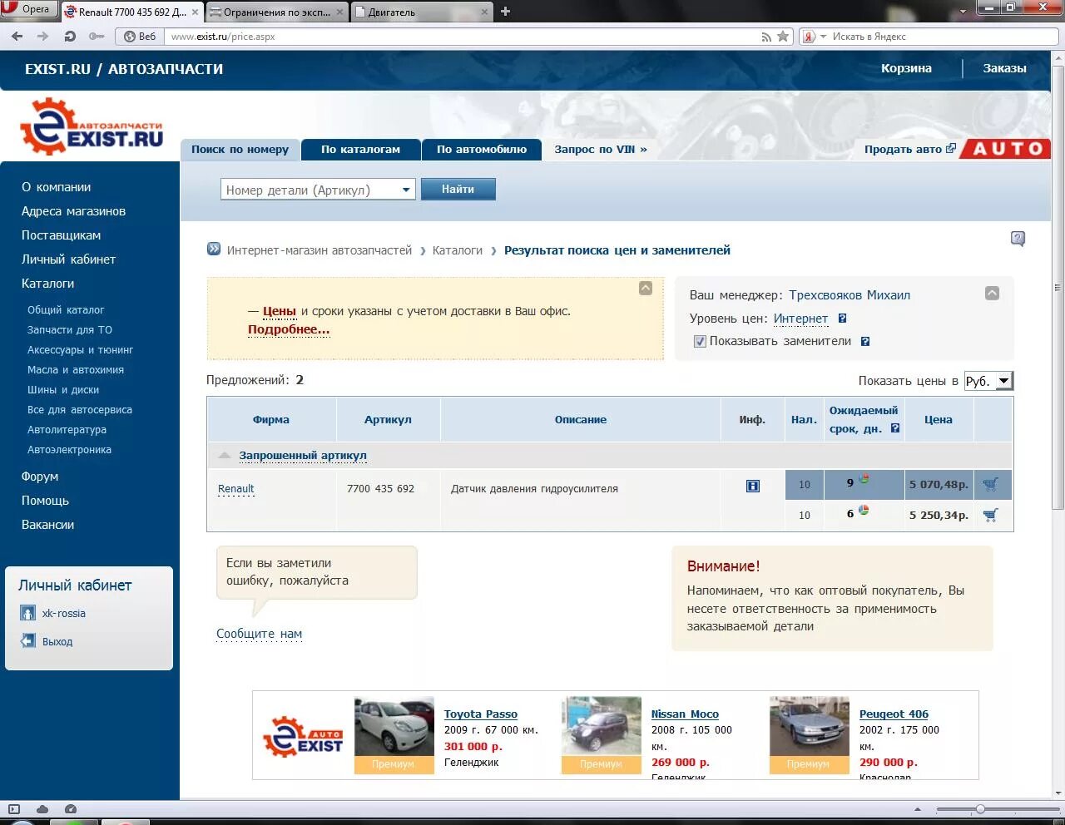Click delivery statistics icon next to 6 days
Viewport: 1065px width, 825px height.
(x=864, y=510)
